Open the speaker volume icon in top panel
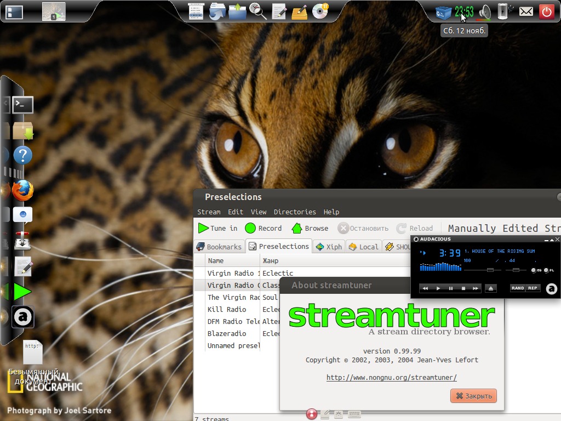 tap(485, 12)
